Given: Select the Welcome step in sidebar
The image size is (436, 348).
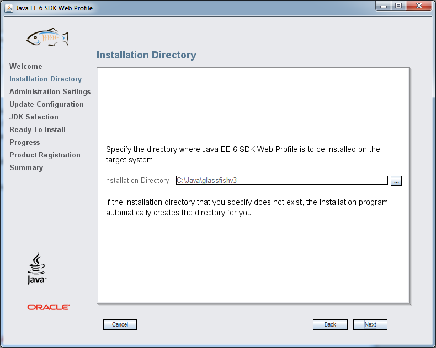Looking at the screenshot, I should pos(26,66).
